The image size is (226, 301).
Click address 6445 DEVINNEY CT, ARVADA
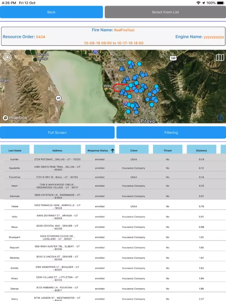[57, 217]
